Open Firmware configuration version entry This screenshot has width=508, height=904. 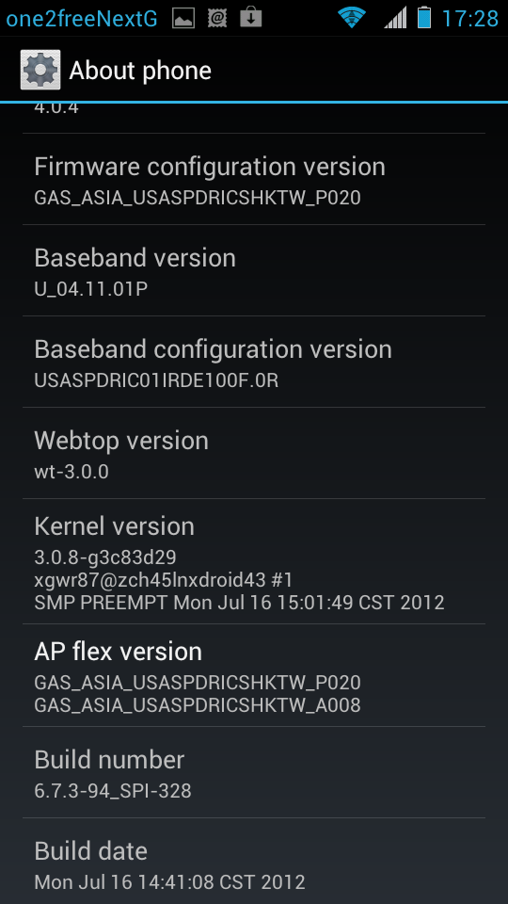(x=254, y=179)
